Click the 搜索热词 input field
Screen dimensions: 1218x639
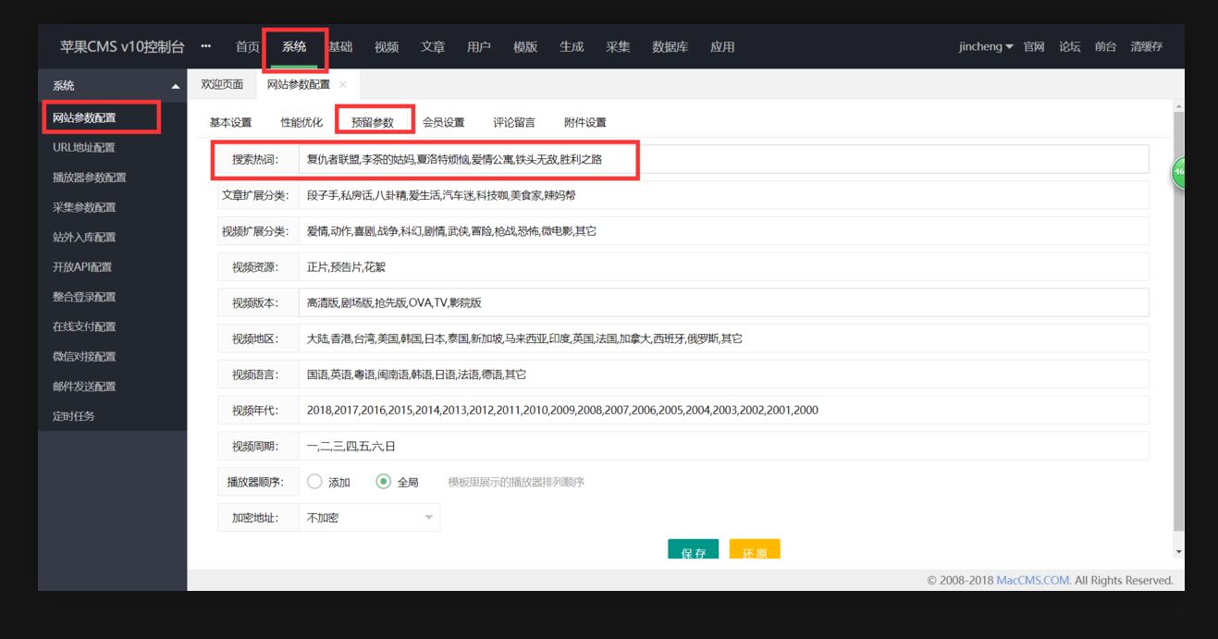pos(721,159)
